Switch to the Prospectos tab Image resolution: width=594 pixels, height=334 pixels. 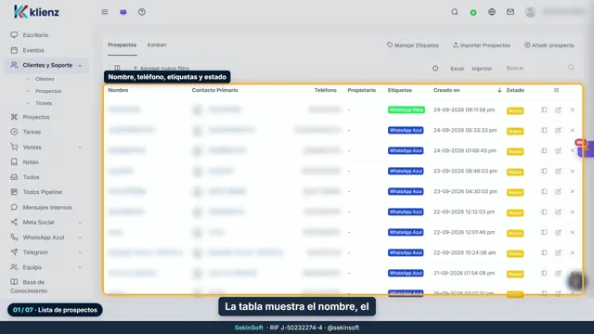122,45
